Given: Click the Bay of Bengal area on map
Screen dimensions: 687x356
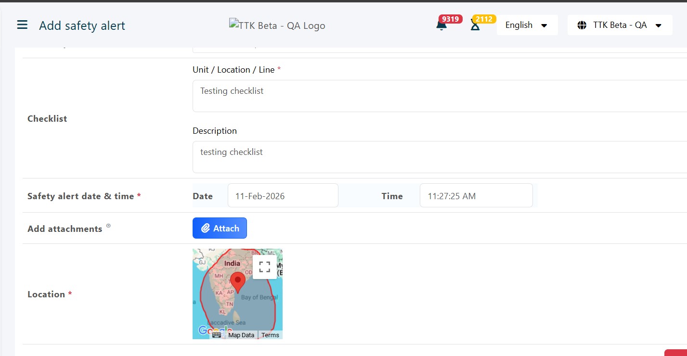Looking at the screenshot, I should (x=259, y=297).
